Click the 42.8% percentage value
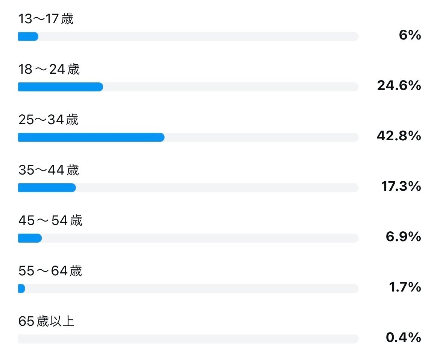Screen dimensions: 440x360 399,136
